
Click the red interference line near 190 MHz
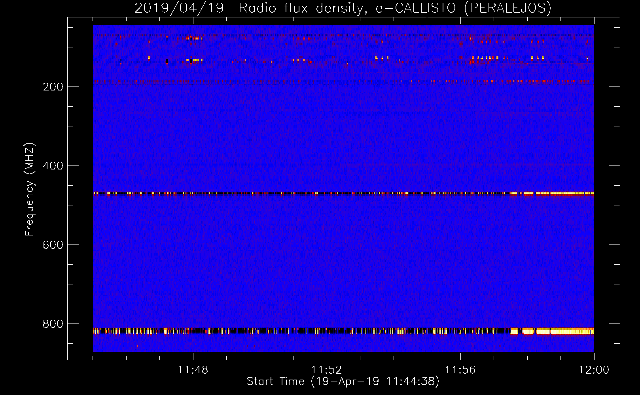343,81
